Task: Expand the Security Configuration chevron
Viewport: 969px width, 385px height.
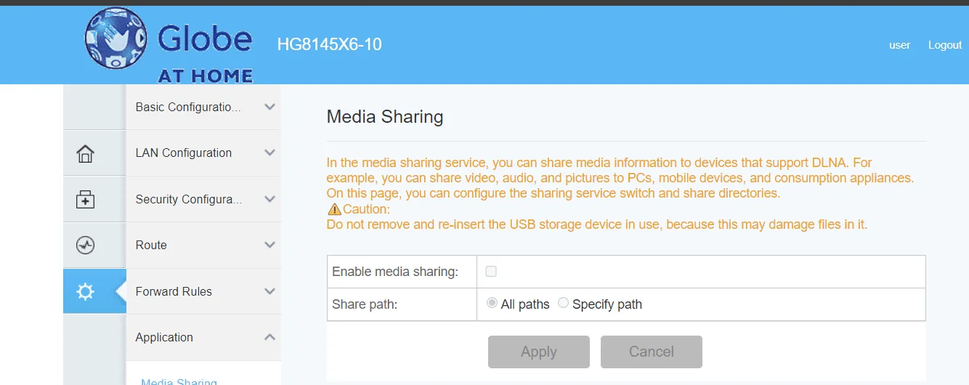Action: pyautogui.click(x=269, y=199)
